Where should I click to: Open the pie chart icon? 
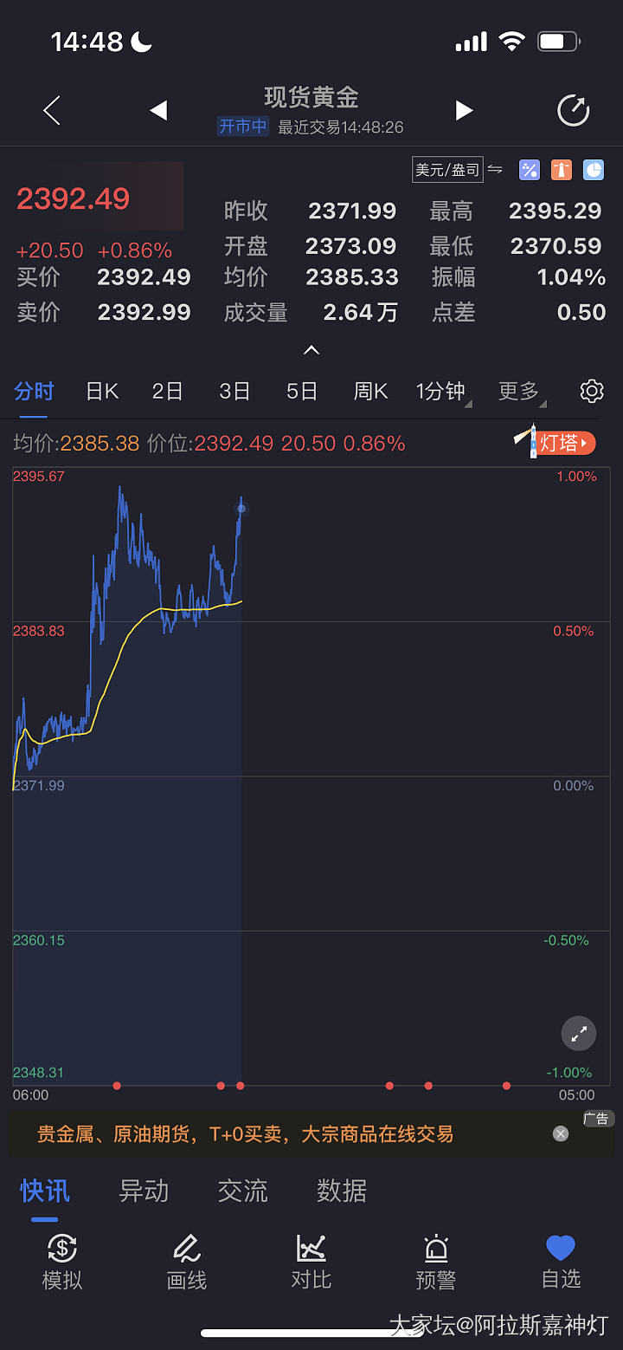pos(594,170)
